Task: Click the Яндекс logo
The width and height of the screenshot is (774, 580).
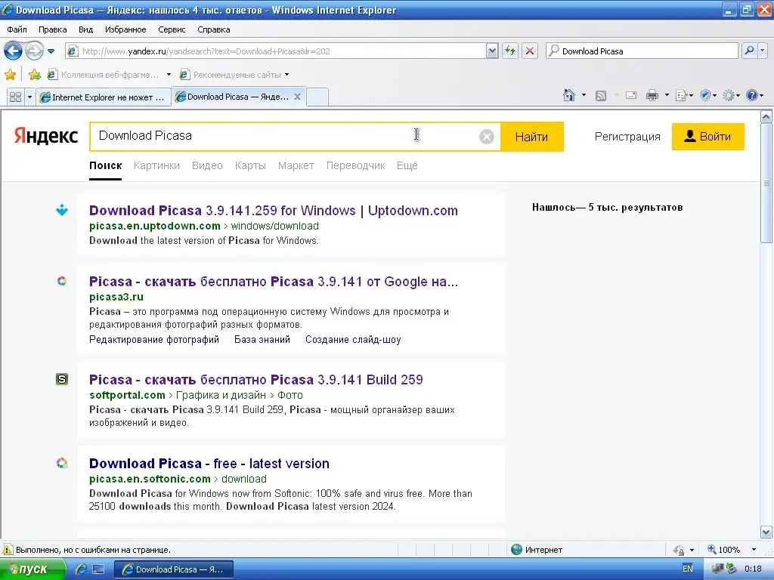Action: click(x=45, y=136)
